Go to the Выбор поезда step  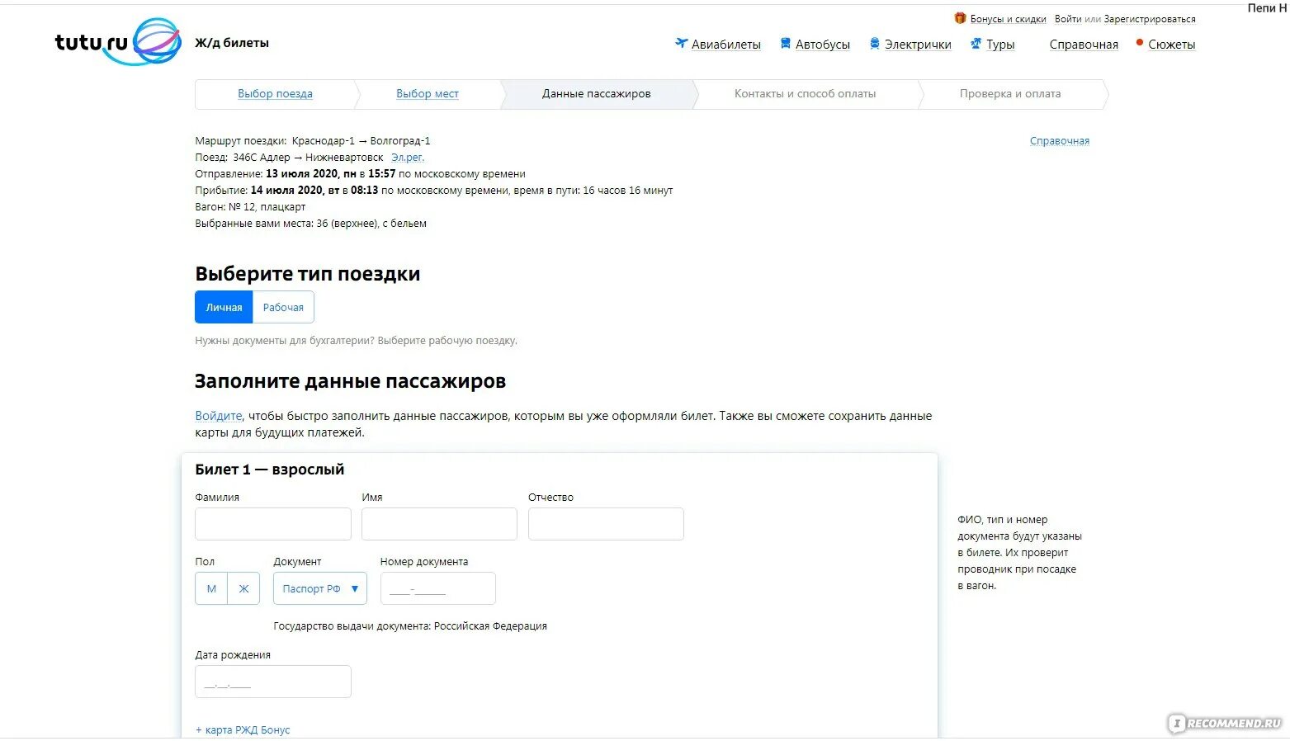point(275,94)
